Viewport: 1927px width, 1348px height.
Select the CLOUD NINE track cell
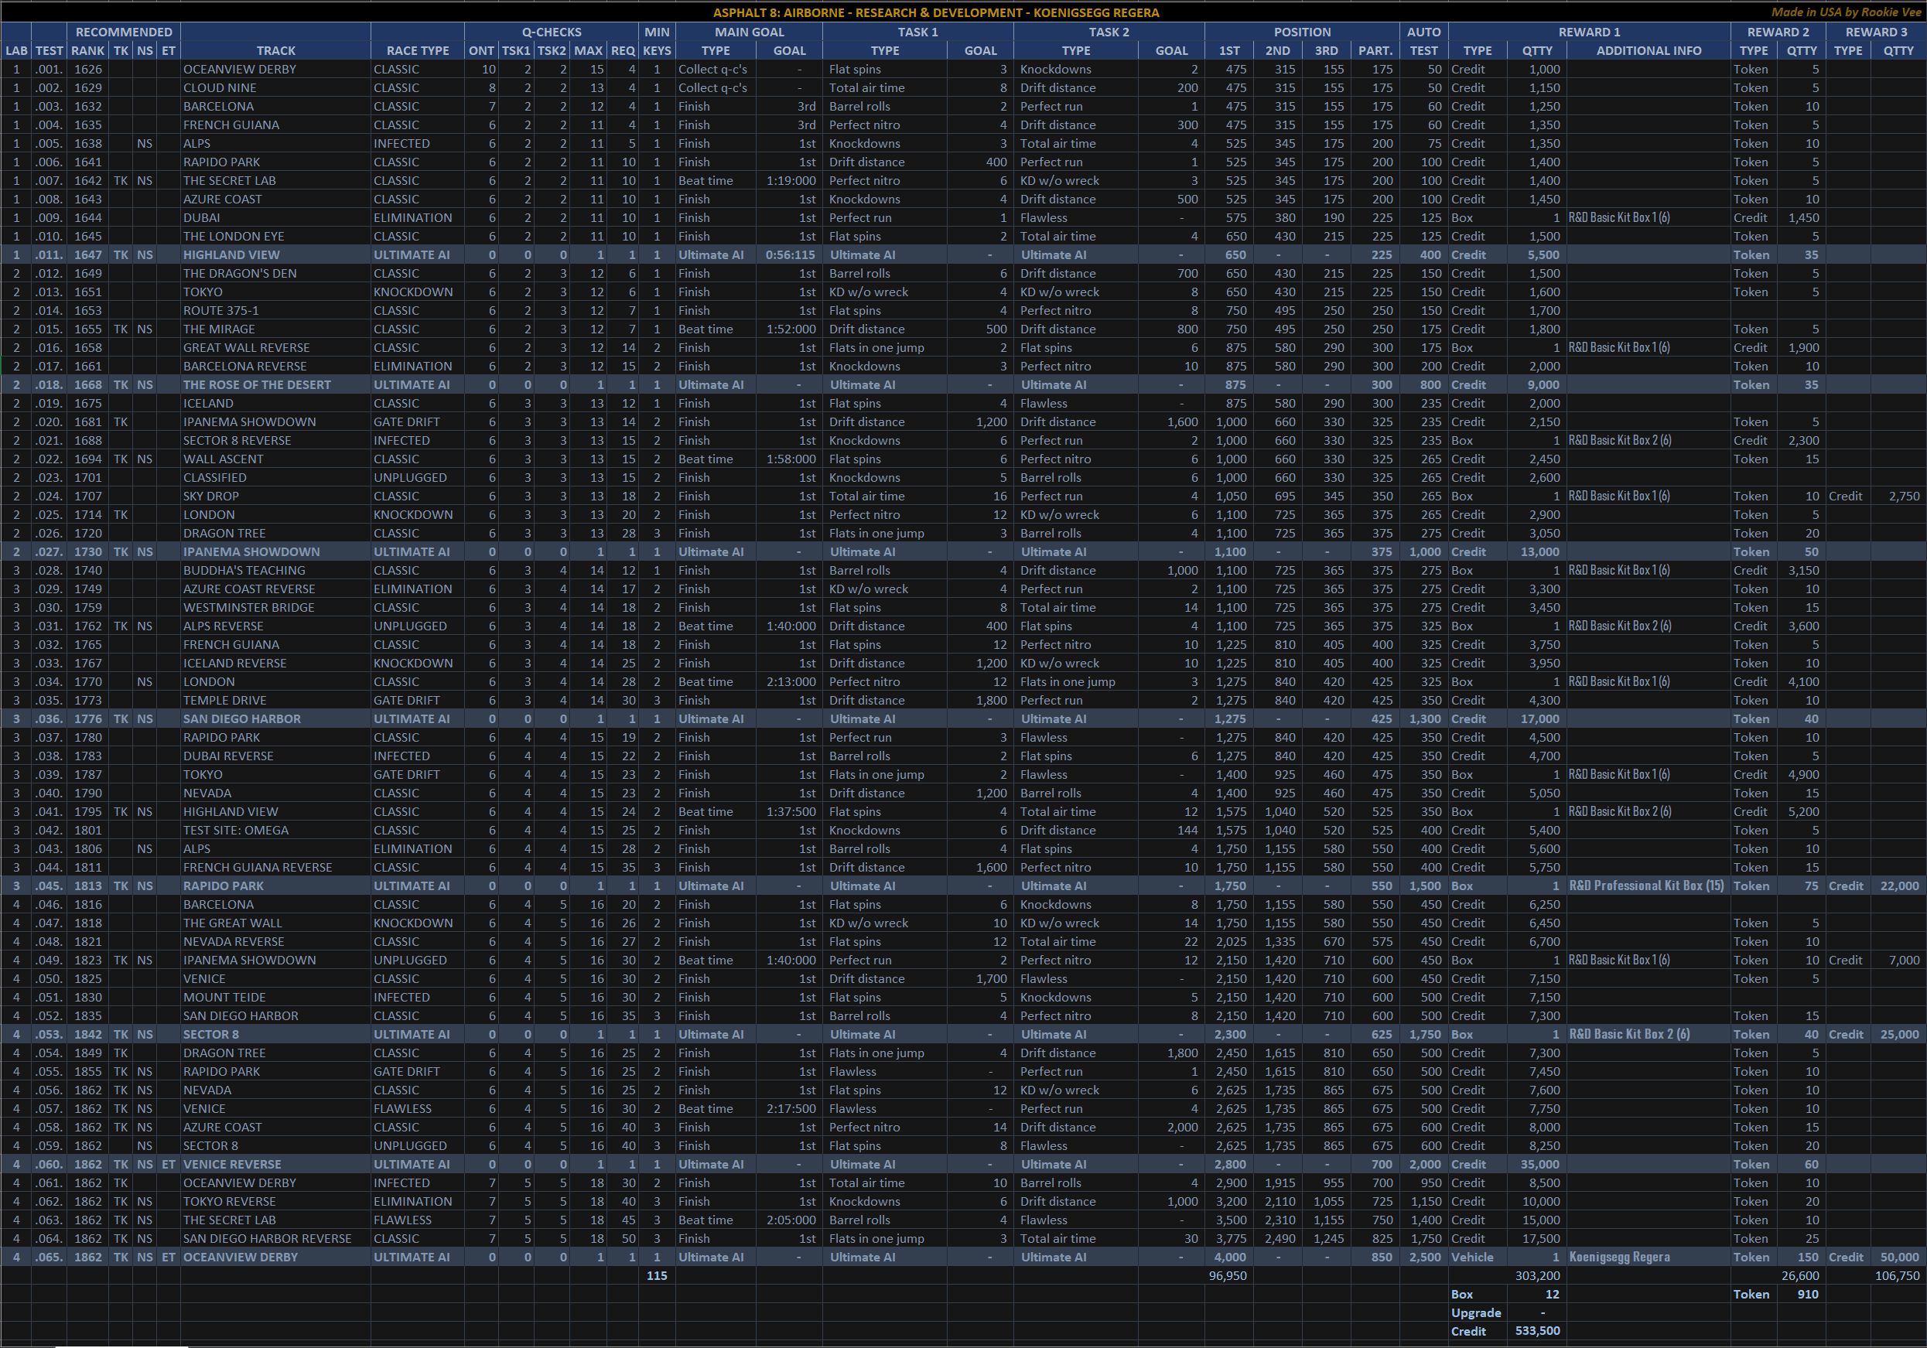tap(275, 87)
